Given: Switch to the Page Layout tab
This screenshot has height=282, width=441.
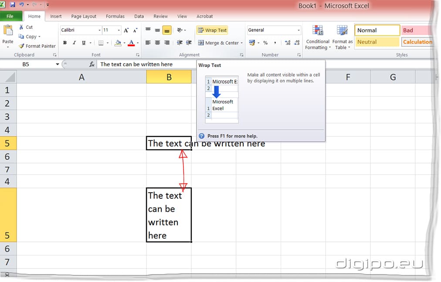Looking at the screenshot, I should click(x=84, y=16).
